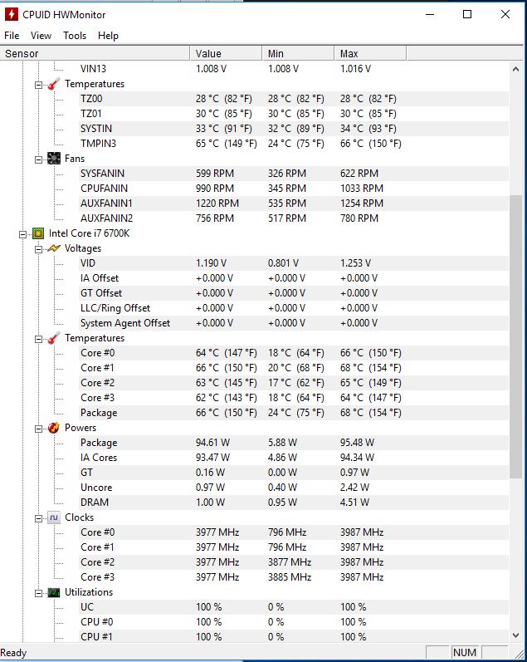Click the scroll up arrow
The image size is (527, 662).
tap(515, 69)
